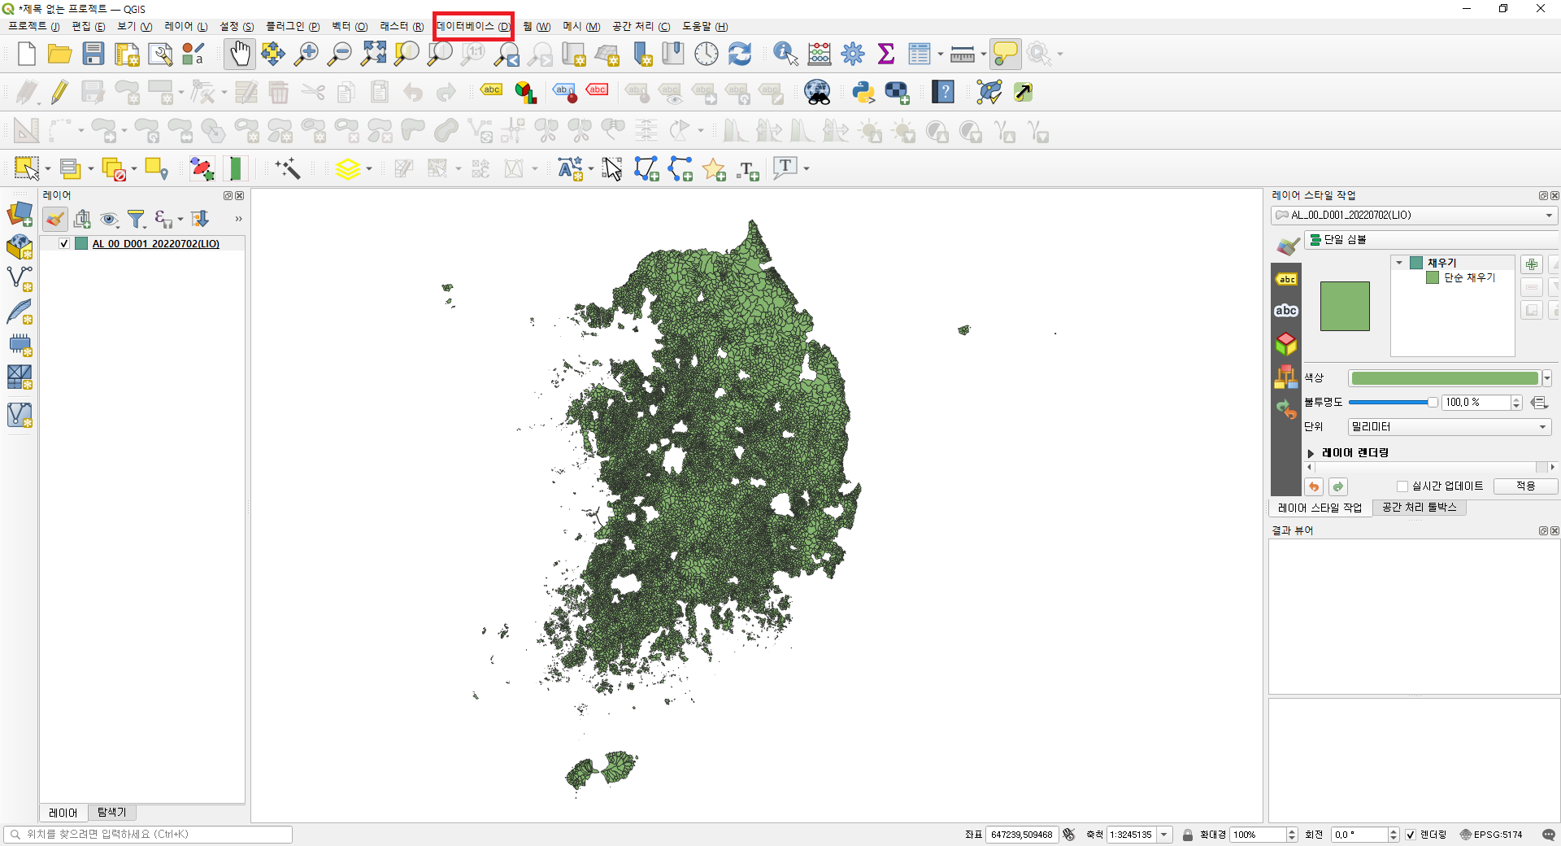Expand the Layers panel toolbar overflow chevron

click(x=238, y=219)
